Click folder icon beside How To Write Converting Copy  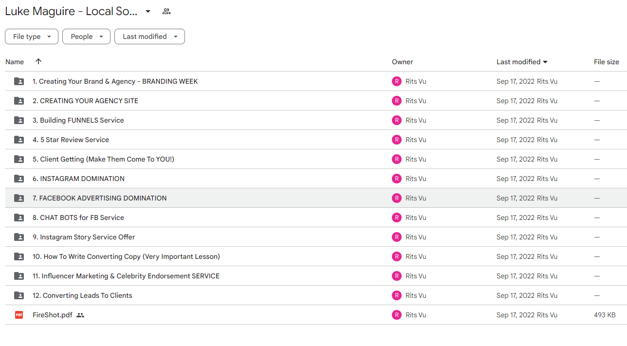coord(19,256)
